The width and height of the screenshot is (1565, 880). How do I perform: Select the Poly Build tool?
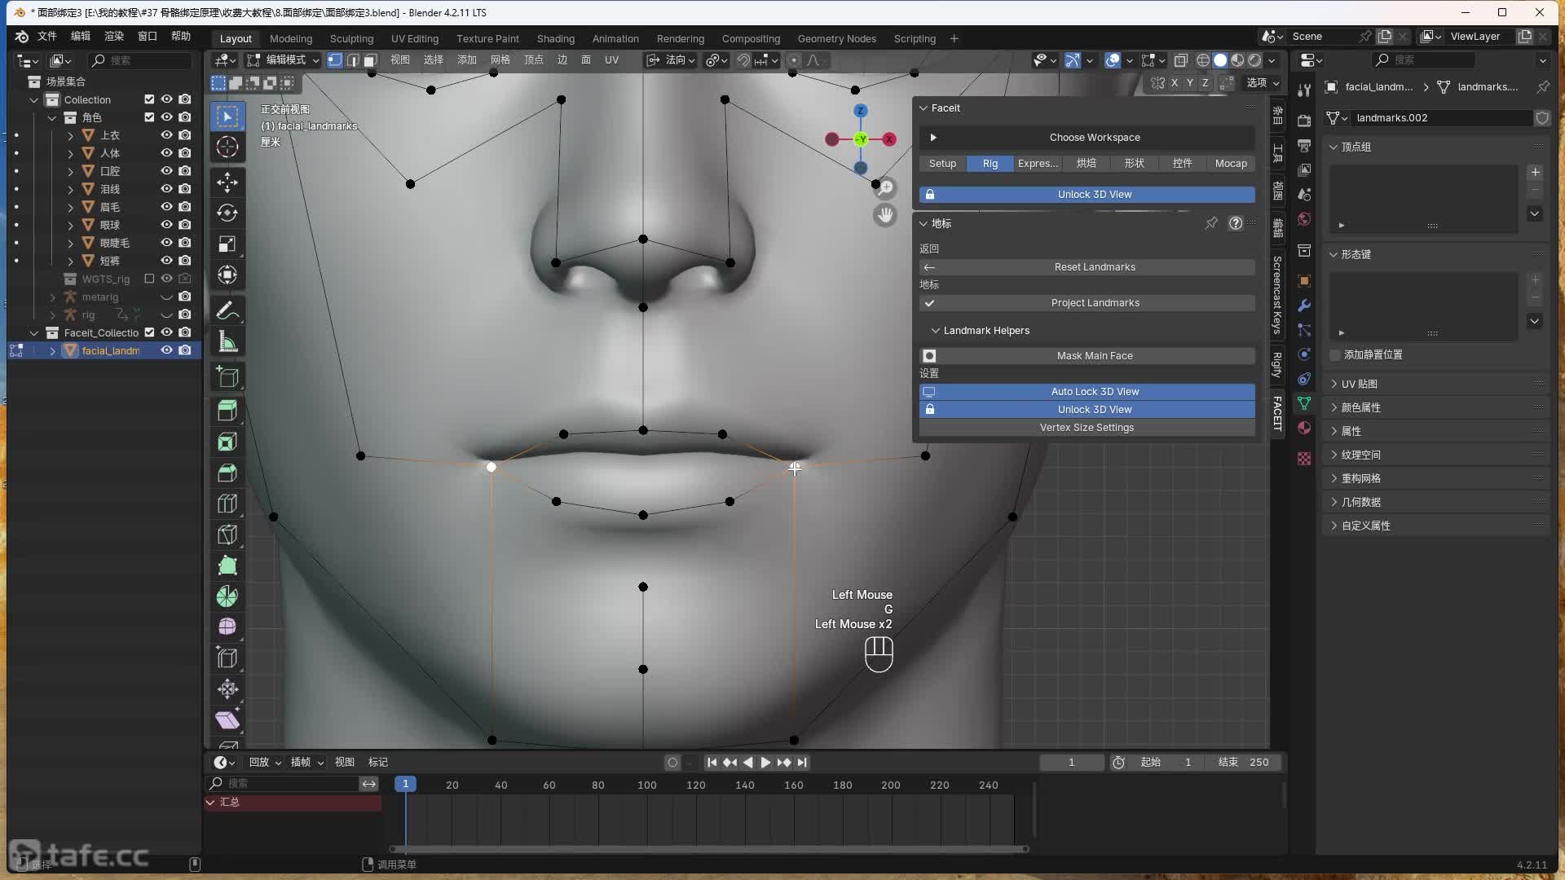coord(227,565)
